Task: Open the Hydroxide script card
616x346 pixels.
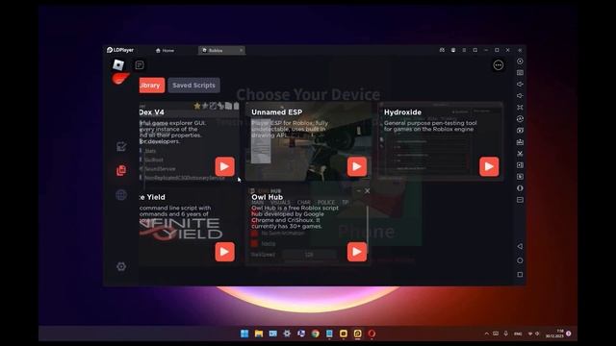Action: point(441,142)
